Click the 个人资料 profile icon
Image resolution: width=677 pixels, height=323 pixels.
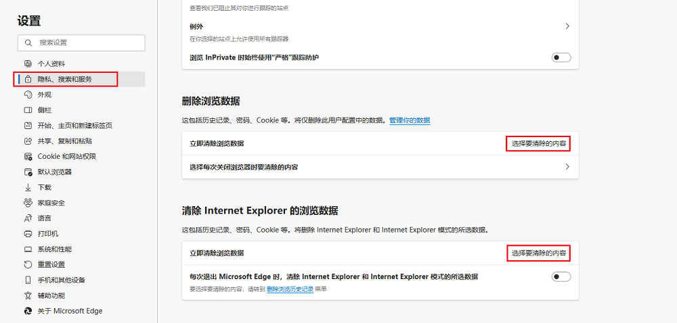click(28, 64)
